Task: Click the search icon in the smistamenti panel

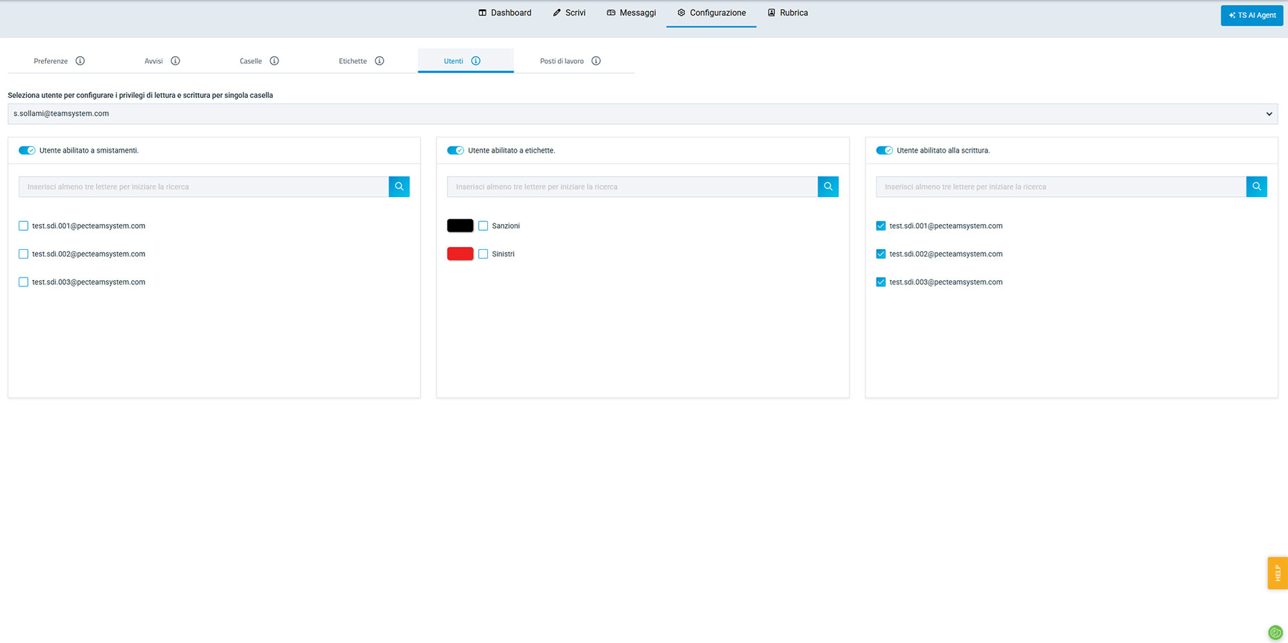Action: [x=399, y=187]
